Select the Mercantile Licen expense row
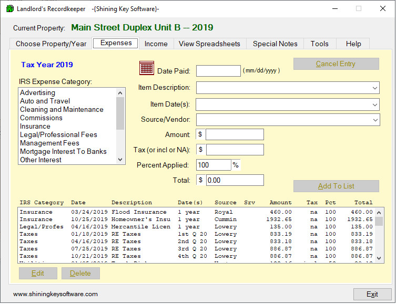 [x=196, y=227]
